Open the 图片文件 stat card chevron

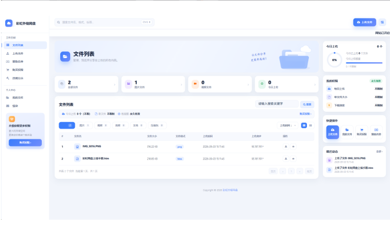click(181, 85)
